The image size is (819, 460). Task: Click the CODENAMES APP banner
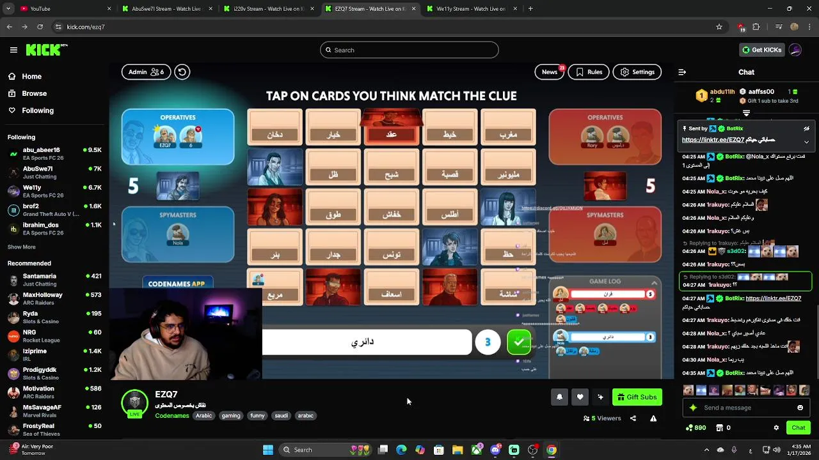point(177,284)
